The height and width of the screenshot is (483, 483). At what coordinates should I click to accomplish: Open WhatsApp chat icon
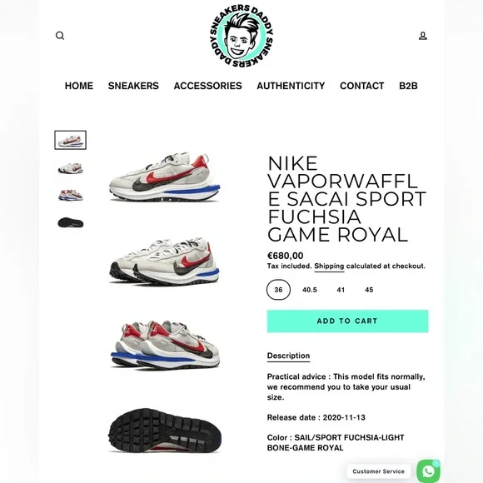click(x=429, y=471)
